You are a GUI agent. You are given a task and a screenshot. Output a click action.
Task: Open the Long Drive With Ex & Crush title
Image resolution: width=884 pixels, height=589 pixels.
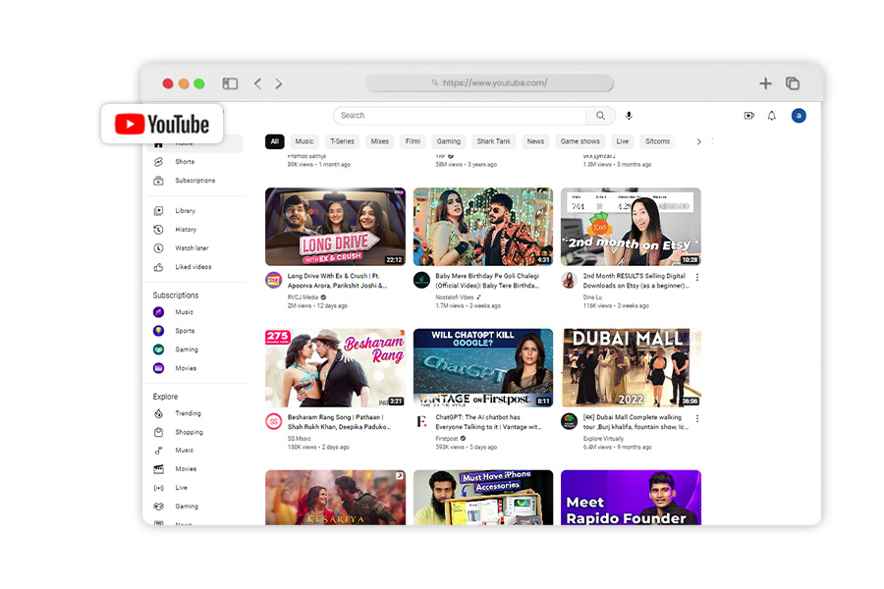[337, 281]
